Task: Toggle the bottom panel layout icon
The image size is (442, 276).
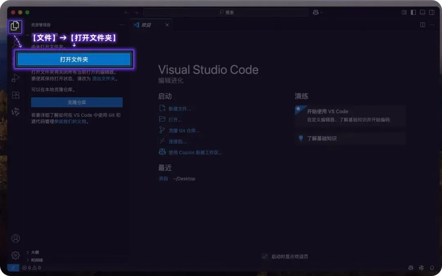Action: point(422,12)
